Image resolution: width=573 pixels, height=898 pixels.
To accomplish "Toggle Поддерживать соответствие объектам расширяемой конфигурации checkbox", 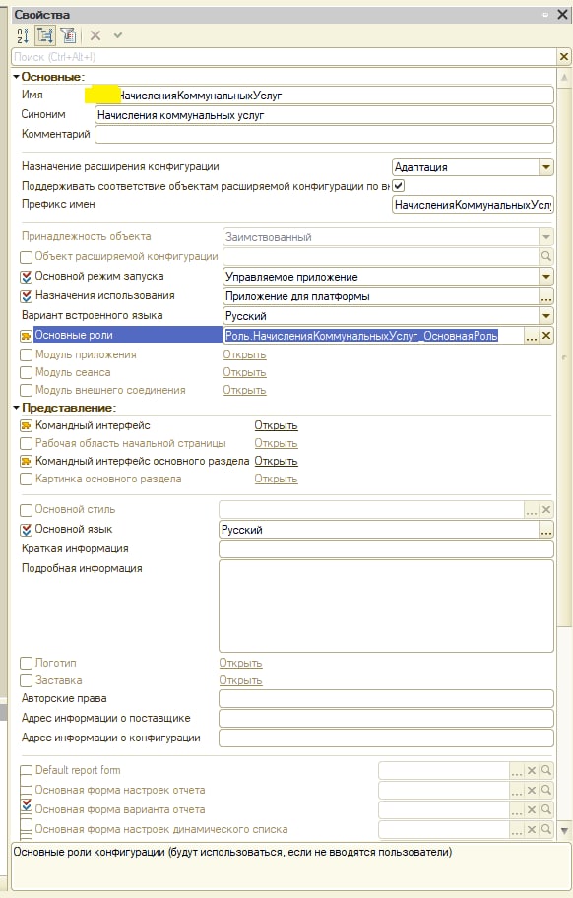I will point(399,185).
